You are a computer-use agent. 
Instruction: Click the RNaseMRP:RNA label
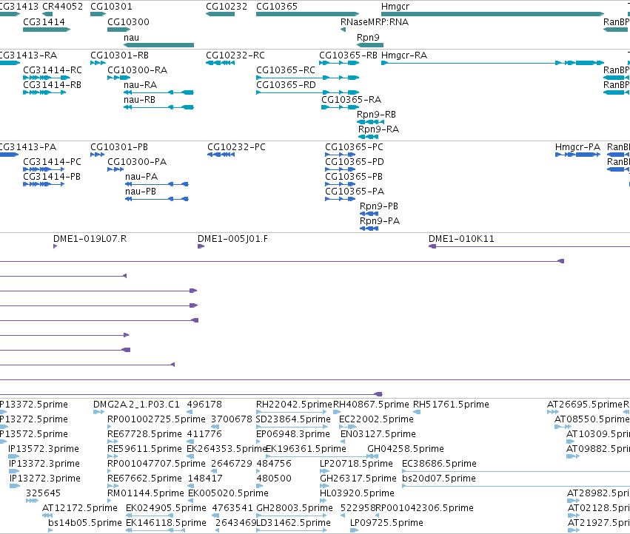(x=375, y=22)
